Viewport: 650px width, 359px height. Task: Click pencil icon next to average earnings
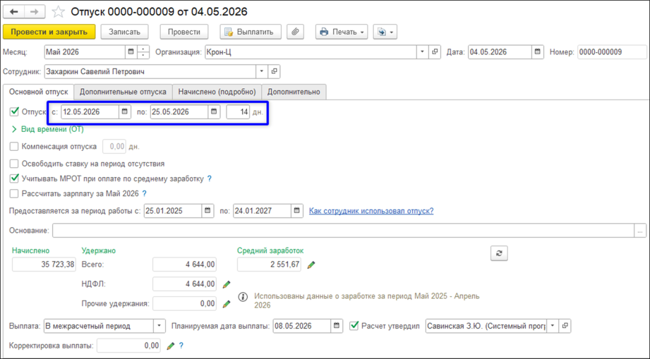pos(311,265)
